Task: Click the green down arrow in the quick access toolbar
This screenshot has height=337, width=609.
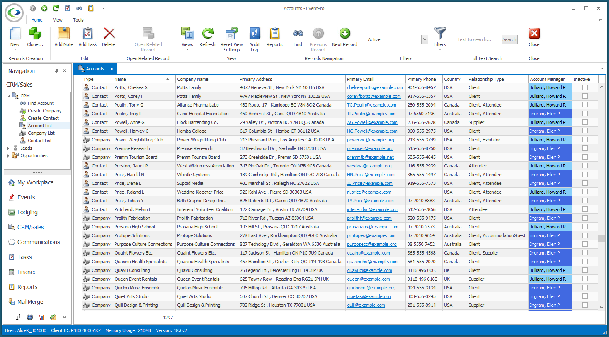Action: point(44,8)
